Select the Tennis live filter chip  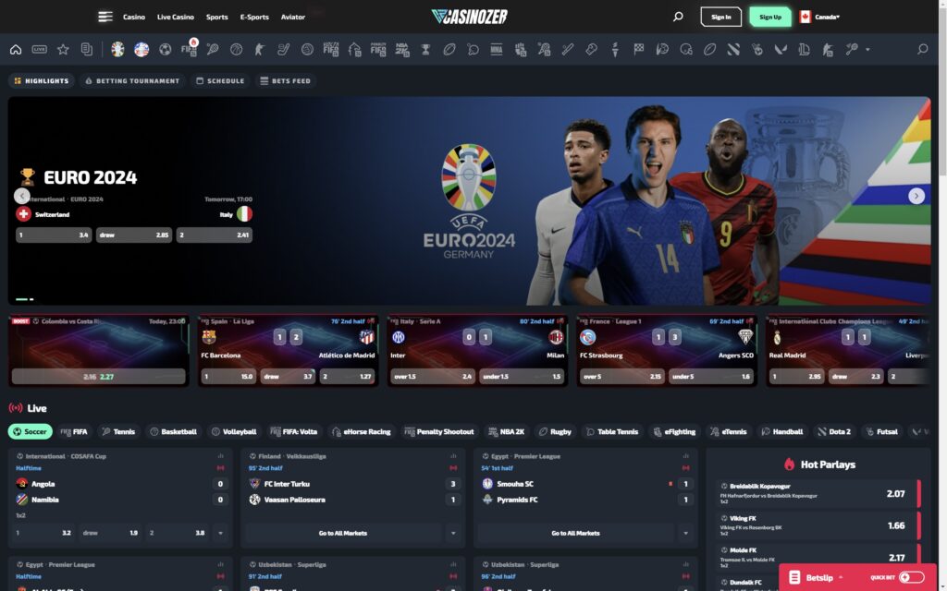click(118, 432)
